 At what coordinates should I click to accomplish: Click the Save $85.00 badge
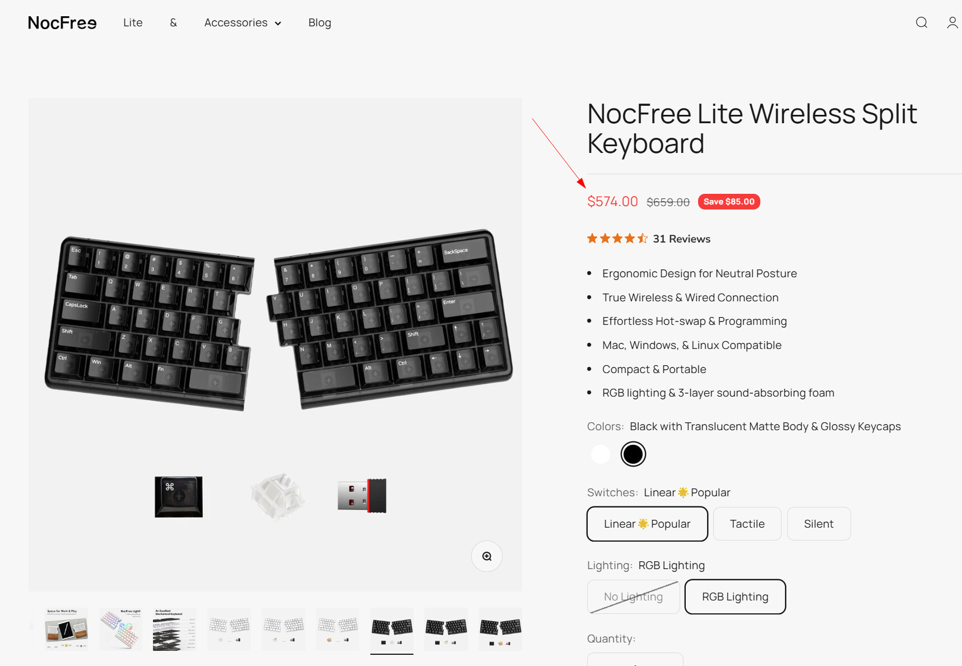tap(728, 202)
